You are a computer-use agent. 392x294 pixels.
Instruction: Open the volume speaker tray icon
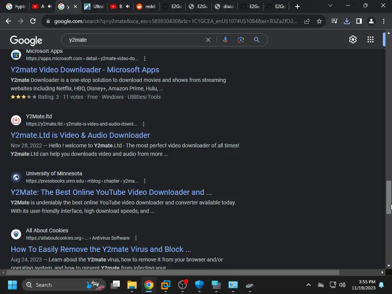click(x=342, y=285)
